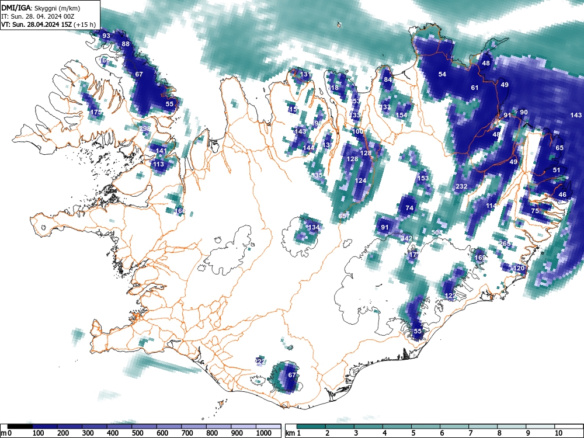584x438 pixels.
Task: Click the map value 504
Action: coord(436,233)
